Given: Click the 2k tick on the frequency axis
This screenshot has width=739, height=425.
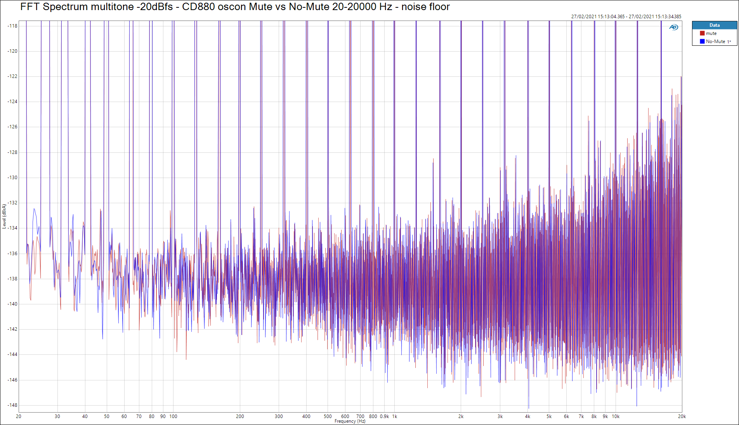Looking at the screenshot, I should pyautogui.click(x=461, y=416).
